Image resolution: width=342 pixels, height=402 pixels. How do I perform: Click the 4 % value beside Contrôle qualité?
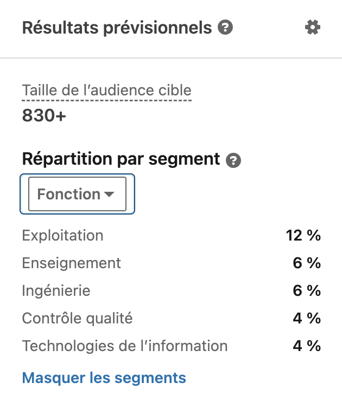307,319
